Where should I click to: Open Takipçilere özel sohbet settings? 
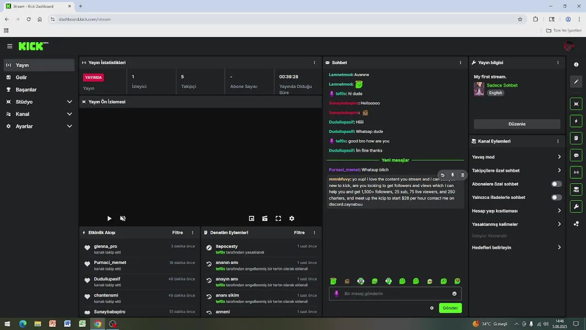point(516,170)
